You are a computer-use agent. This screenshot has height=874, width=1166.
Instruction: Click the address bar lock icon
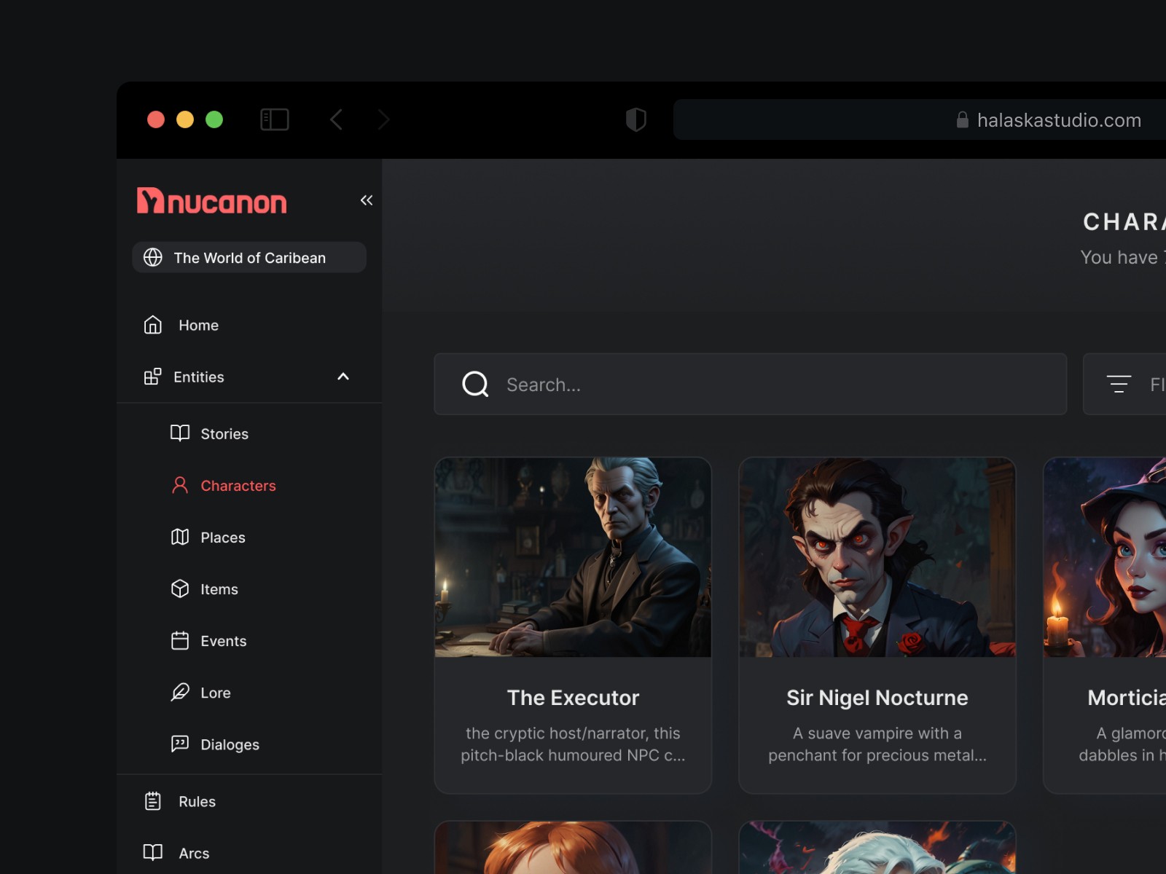point(963,119)
